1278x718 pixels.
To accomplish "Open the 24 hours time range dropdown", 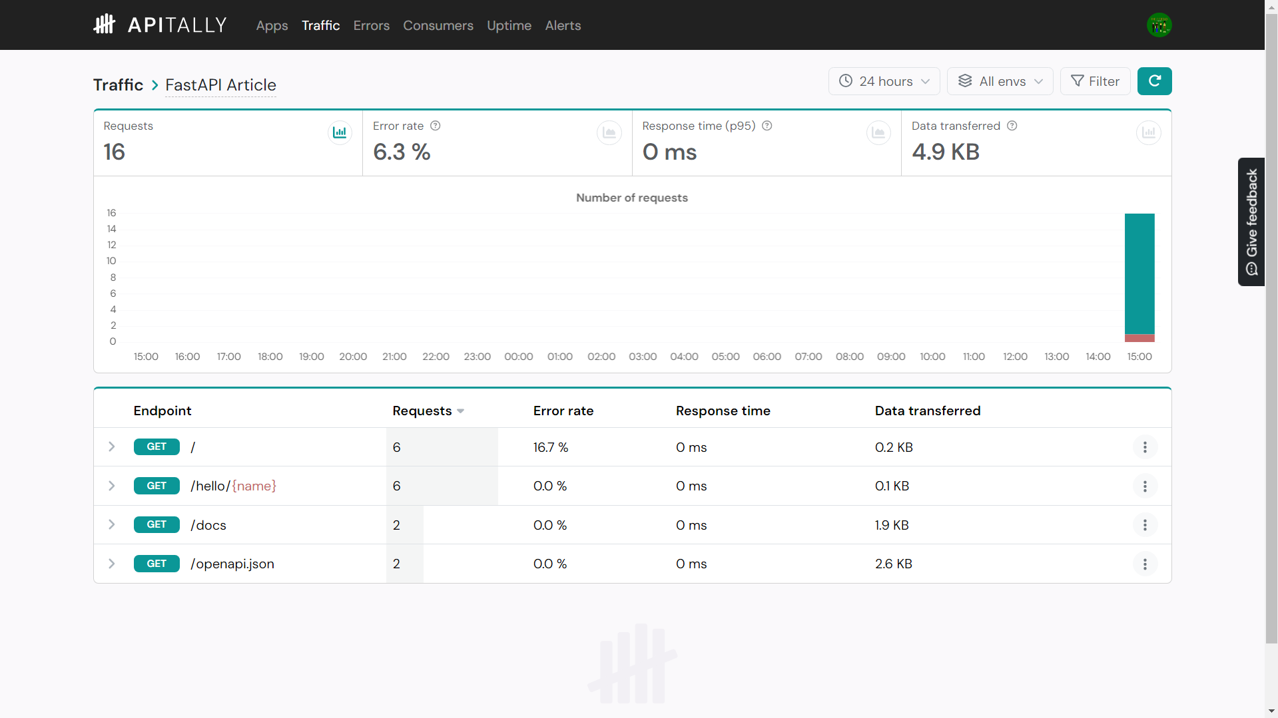I will click(884, 81).
